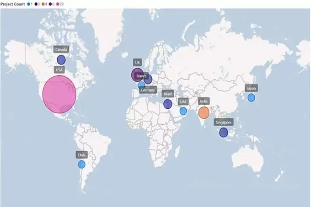Click the Project Count legend title
Image resolution: width=311 pixels, height=207 pixels.
13,4
